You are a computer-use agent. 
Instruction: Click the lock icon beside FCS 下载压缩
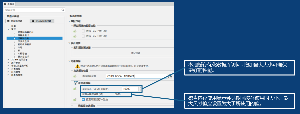pyautogui.click(x=75, y=36)
